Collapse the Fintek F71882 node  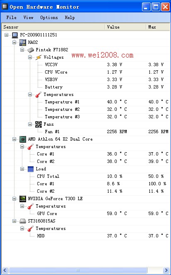(22, 50)
